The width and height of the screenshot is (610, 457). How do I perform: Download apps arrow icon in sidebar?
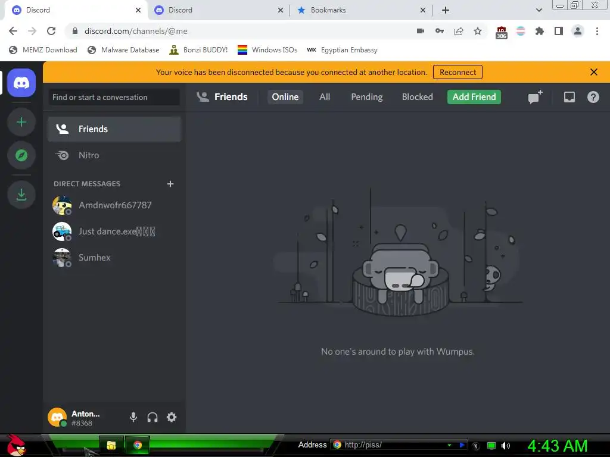pyautogui.click(x=21, y=195)
